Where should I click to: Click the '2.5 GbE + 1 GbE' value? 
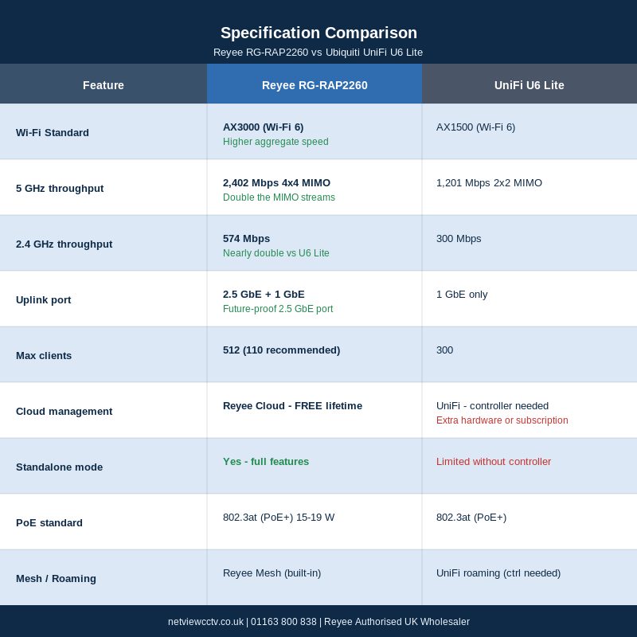pyautogui.click(x=264, y=294)
